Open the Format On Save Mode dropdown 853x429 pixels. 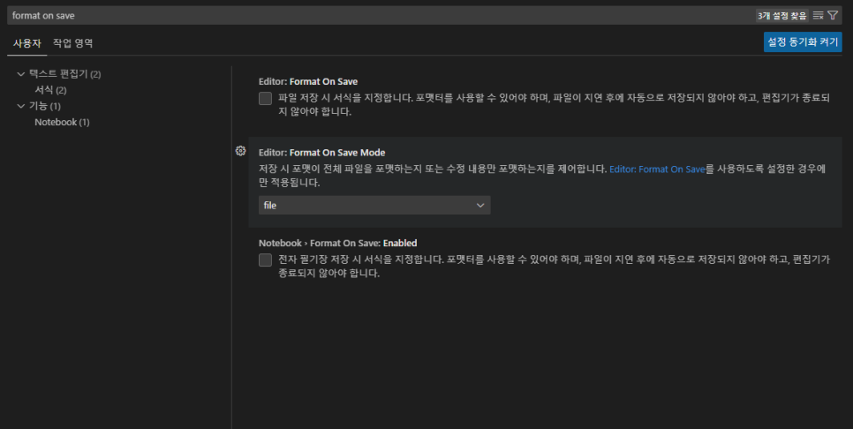point(374,205)
